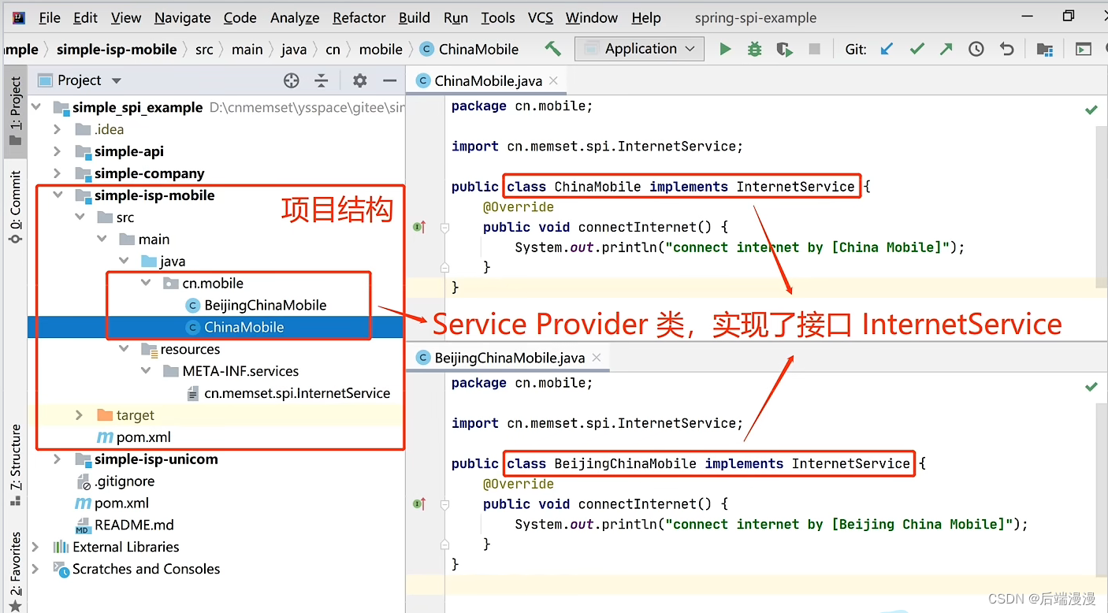Run the Application with the green play icon
The width and height of the screenshot is (1108, 613).
click(725, 49)
